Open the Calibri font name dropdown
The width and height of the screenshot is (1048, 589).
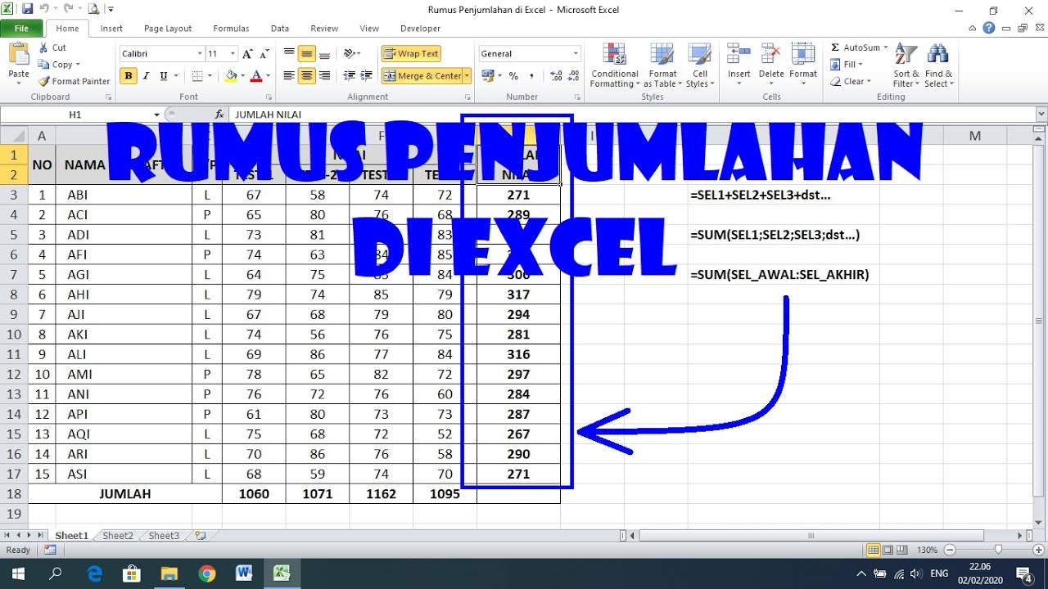[x=200, y=53]
